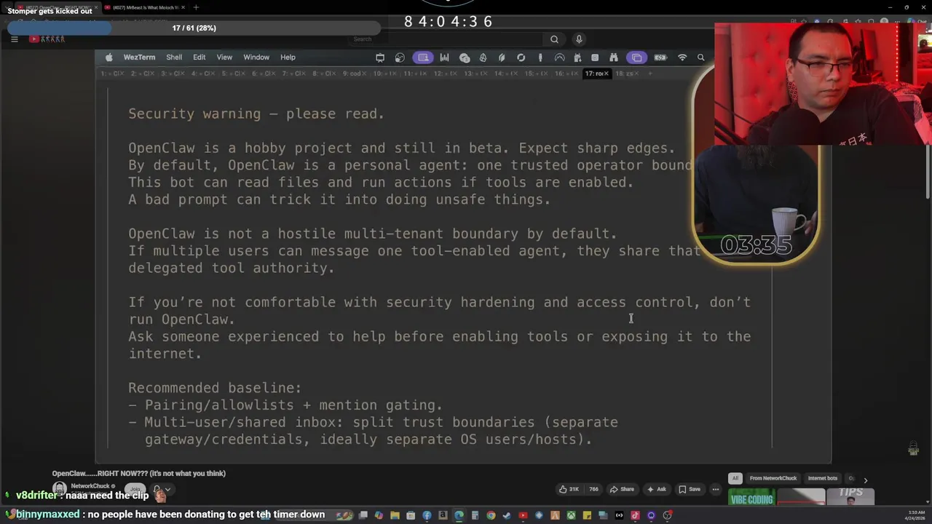932x524 pixels.
Task: Click the YouTube search magnifier button
Action: click(x=554, y=39)
